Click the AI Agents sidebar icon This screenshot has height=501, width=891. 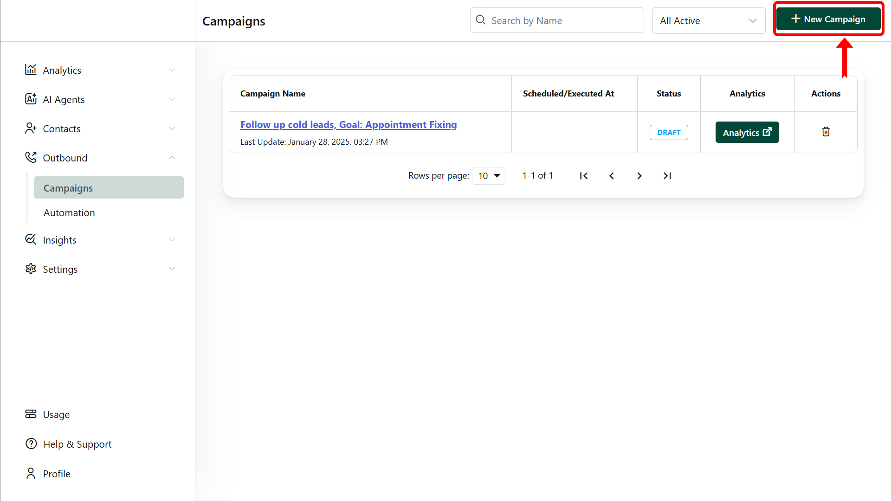pyautogui.click(x=31, y=99)
